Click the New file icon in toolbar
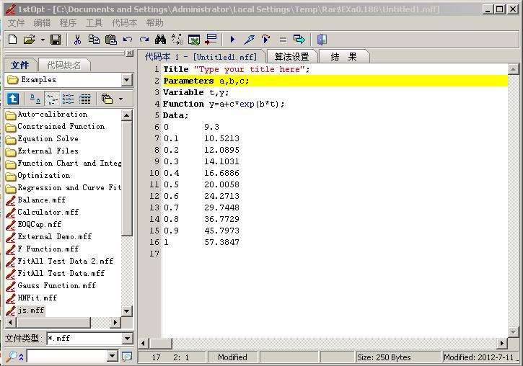Screen dimensions: 523x366 (x=12, y=40)
